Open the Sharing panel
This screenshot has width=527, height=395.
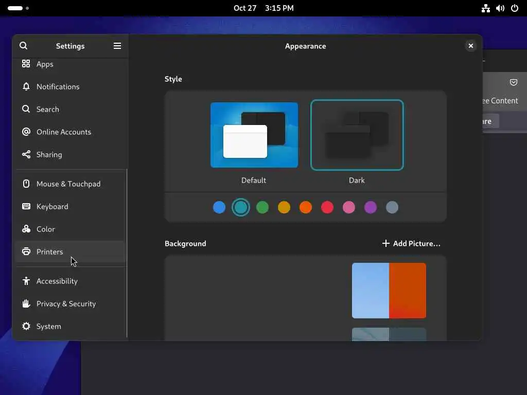[70, 154]
